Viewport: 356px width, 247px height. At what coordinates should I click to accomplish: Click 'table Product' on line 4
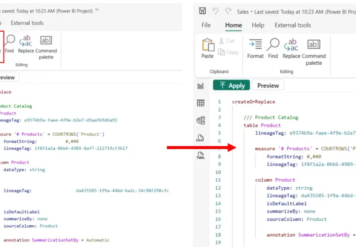pos(262,125)
